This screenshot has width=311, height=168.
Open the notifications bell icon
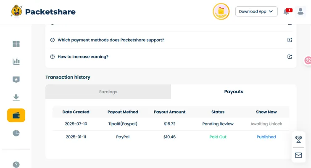pyautogui.click(x=287, y=12)
